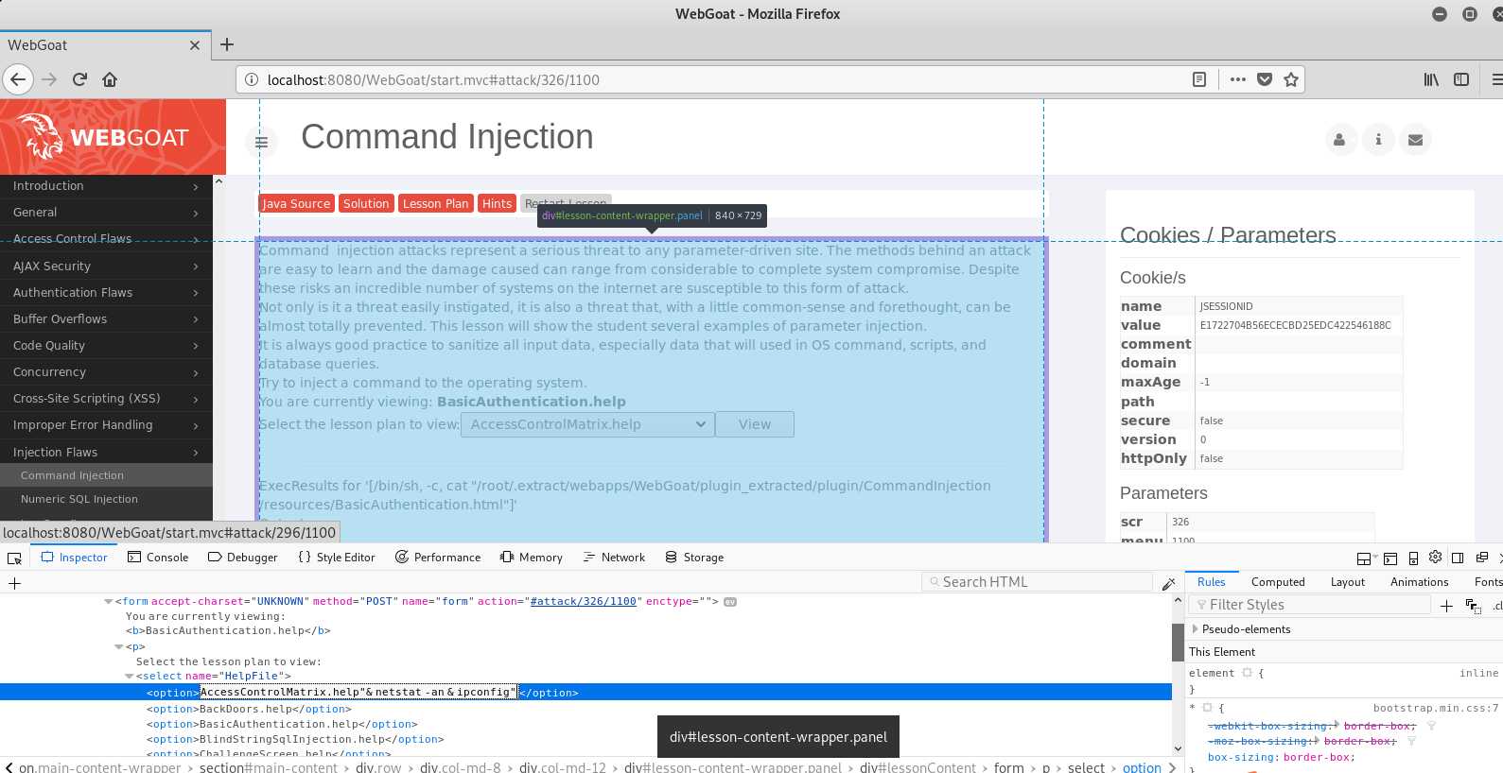Collapse the <p> element node
The image size is (1503, 773).
(x=118, y=646)
